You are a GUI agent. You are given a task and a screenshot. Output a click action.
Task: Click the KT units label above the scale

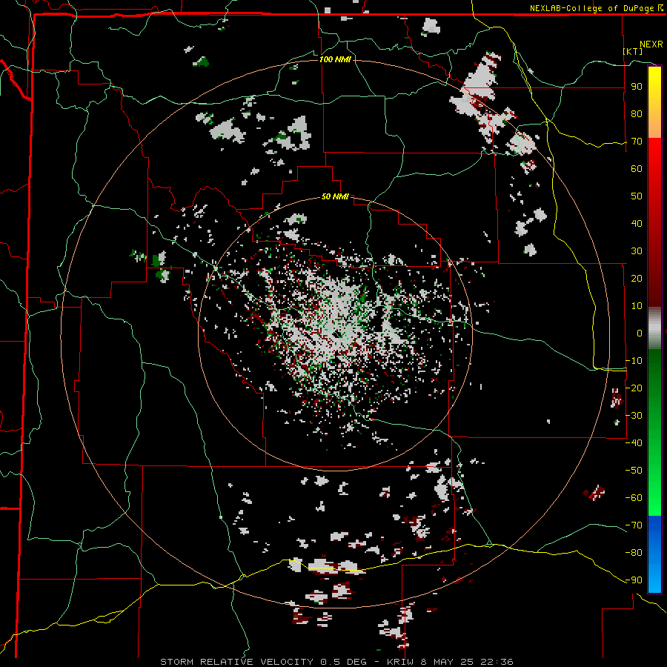[x=633, y=51]
